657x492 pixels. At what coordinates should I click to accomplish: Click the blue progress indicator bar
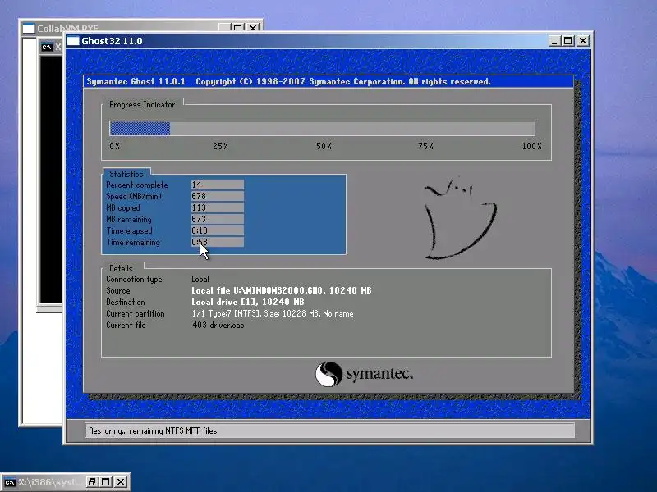pyautogui.click(x=140, y=129)
